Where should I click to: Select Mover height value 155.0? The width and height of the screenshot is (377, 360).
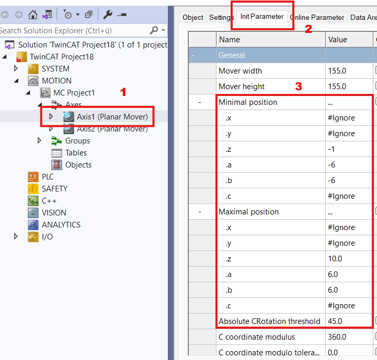(x=349, y=86)
